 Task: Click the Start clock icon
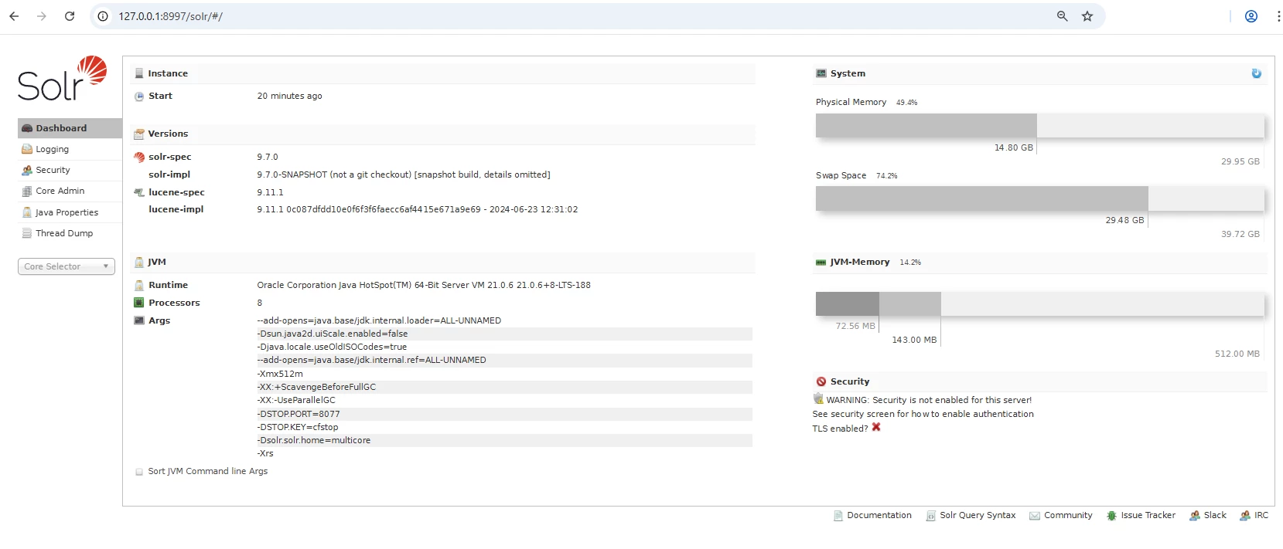click(139, 97)
